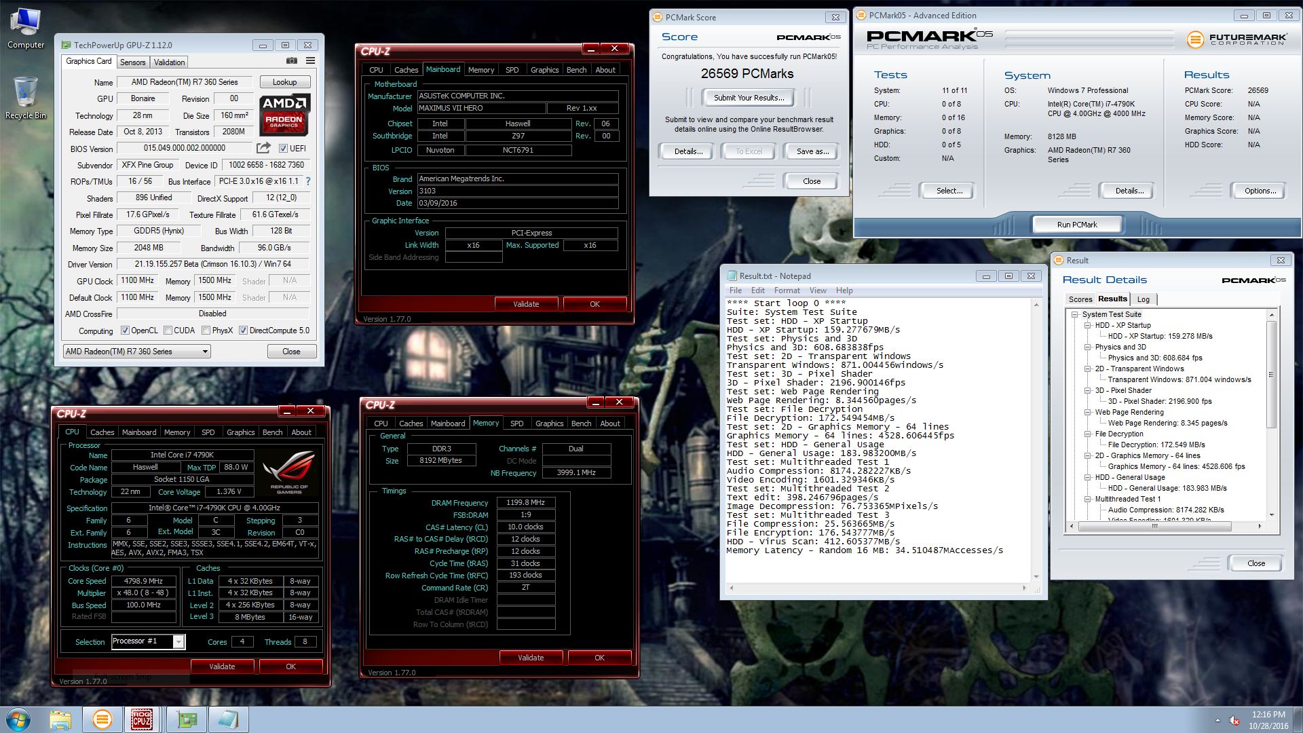Switch to the Log tab in Result Details
1303x733 pixels.
click(1144, 299)
